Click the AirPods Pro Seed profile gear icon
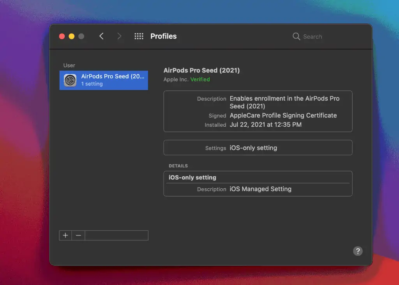Viewport: 399px width, 285px height. point(69,80)
